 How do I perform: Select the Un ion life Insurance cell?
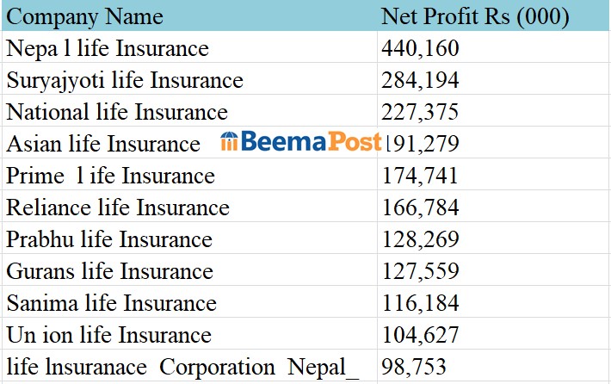(108, 335)
